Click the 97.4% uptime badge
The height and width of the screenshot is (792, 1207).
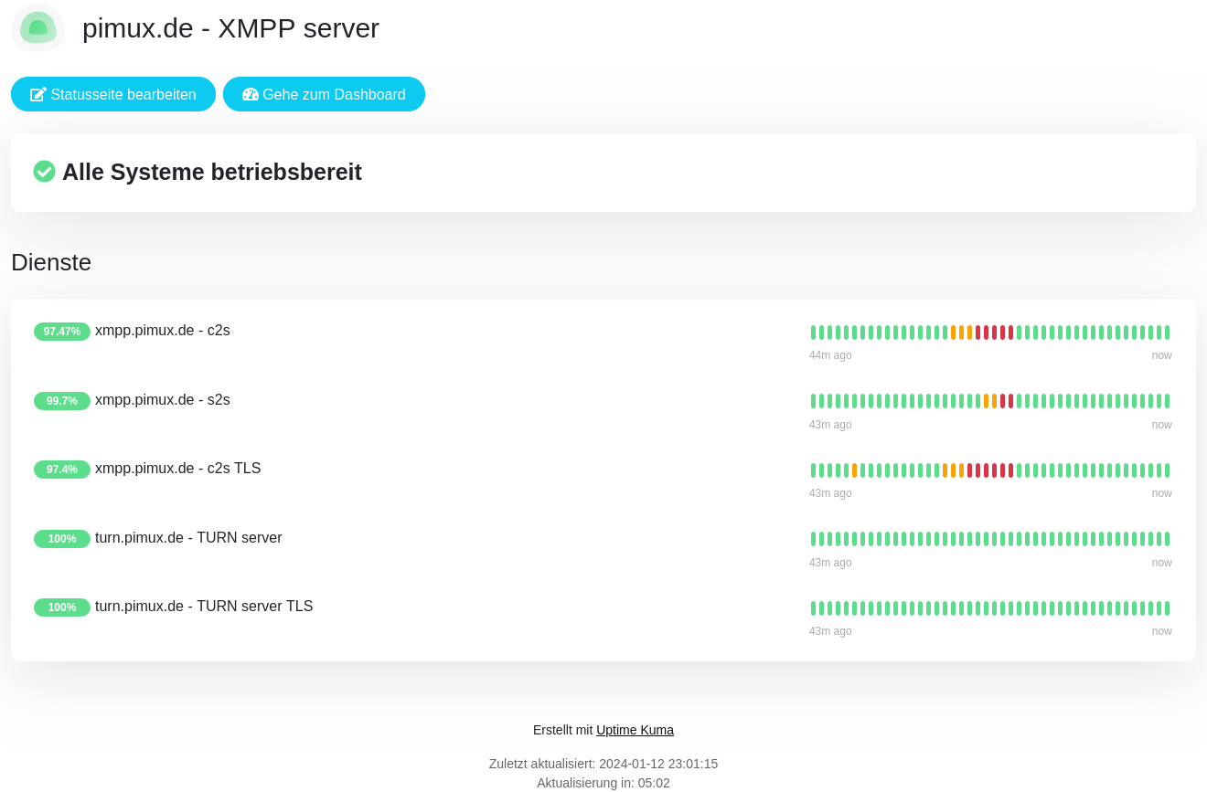point(62,470)
